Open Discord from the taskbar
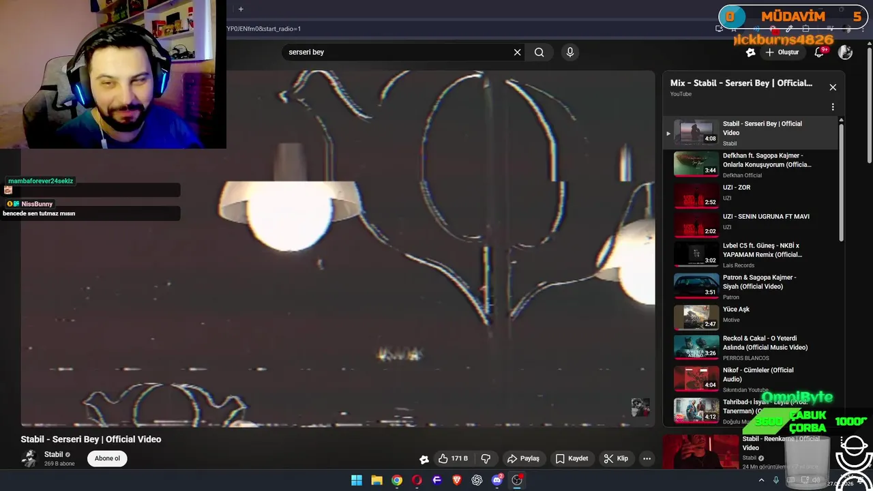Viewport: 873px width, 491px height. (497, 480)
